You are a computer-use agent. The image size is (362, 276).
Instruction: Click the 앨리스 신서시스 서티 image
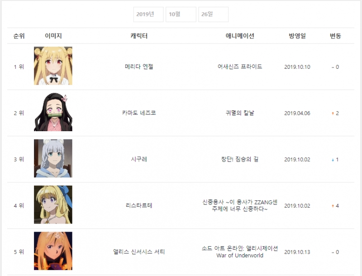pyautogui.click(x=53, y=251)
